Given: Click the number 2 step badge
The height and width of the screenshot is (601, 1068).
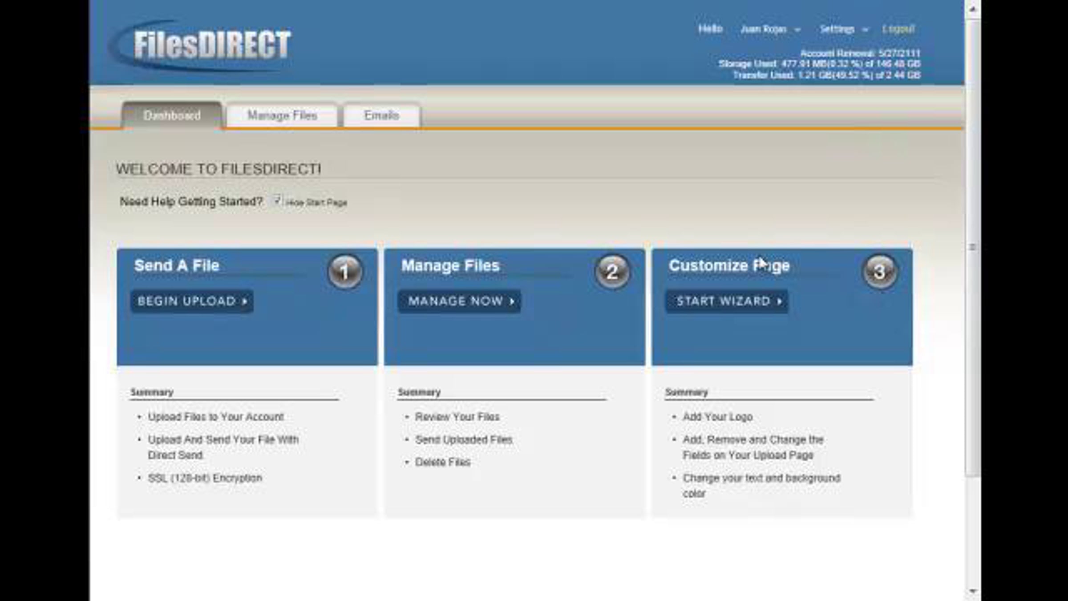Looking at the screenshot, I should tap(612, 272).
